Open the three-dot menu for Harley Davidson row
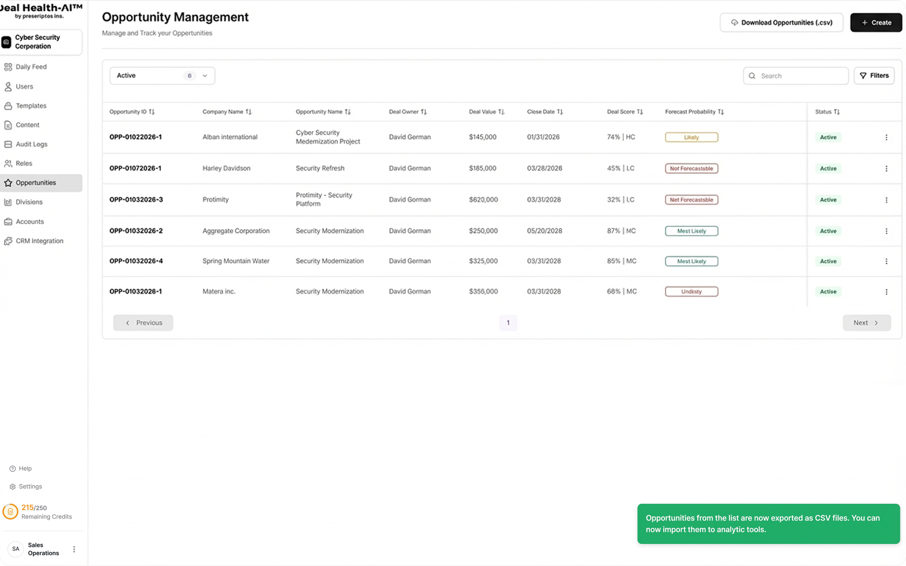 tap(886, 169)
